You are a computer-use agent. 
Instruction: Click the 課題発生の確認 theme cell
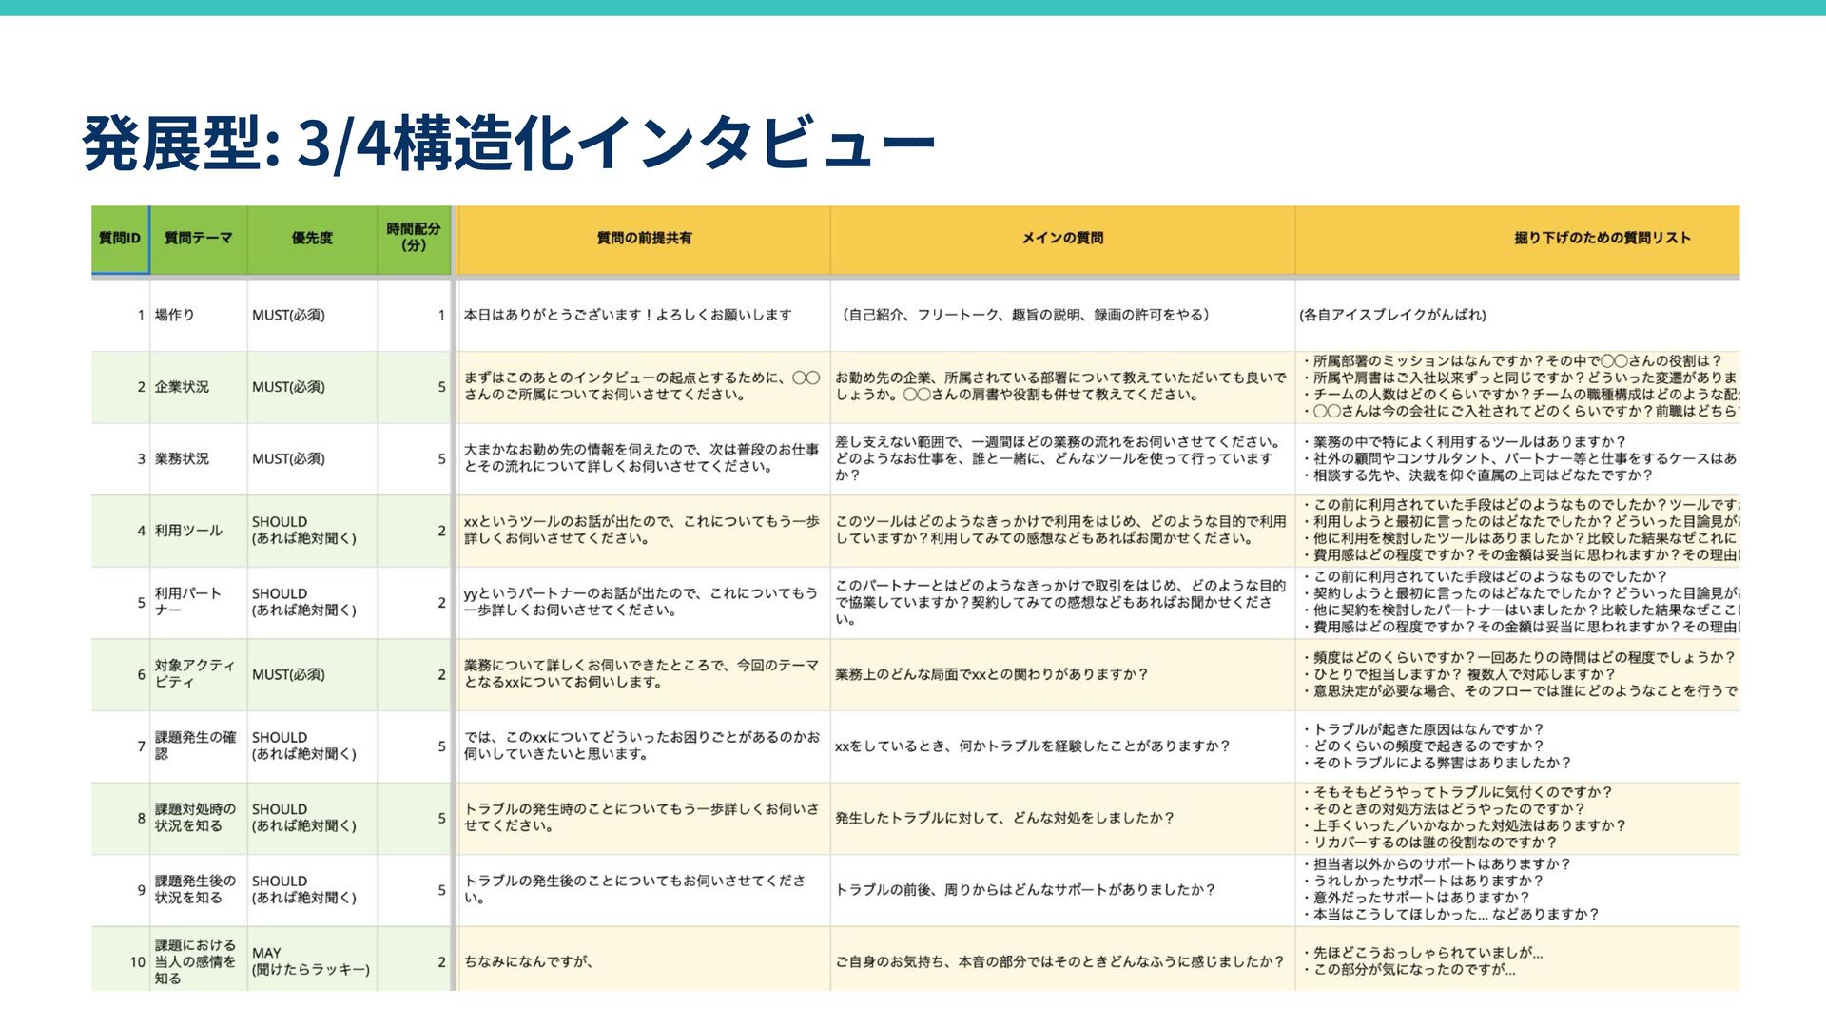(x=194, y=746)
